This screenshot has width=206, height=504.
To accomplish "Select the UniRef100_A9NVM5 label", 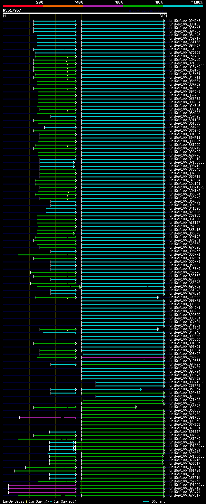I will point(185,251).
